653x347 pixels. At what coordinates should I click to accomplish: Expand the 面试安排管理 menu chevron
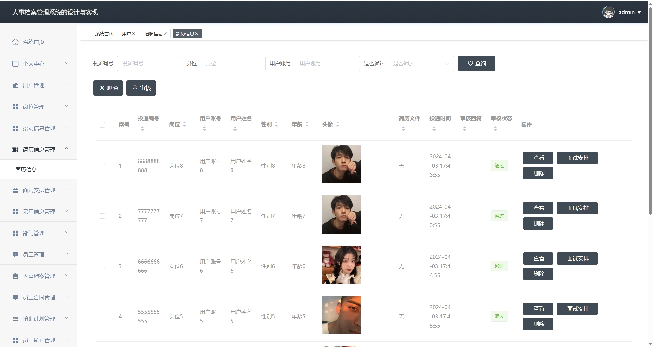click(67, 189)
